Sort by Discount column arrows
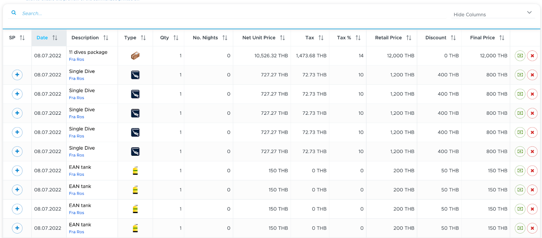This screenshot has width=542, height=238. coord(453,38)
